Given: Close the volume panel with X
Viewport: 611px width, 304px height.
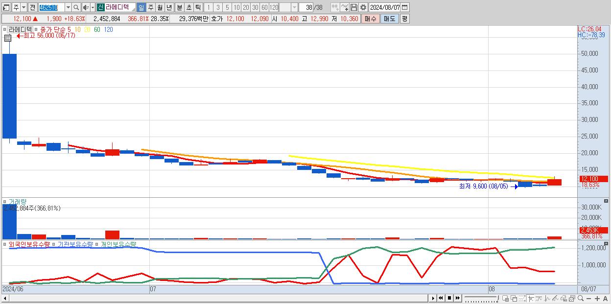Looking at the screenshot, I should [x=606, y=201].
